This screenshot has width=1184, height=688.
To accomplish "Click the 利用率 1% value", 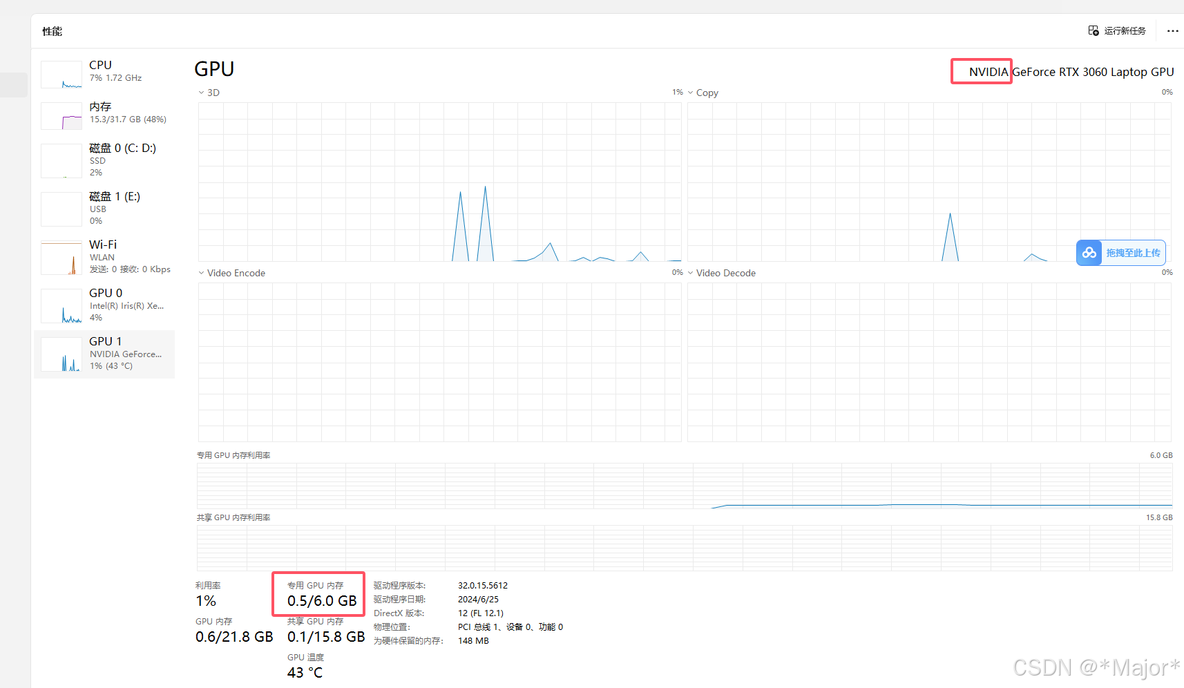I will [x=206, y=601].
